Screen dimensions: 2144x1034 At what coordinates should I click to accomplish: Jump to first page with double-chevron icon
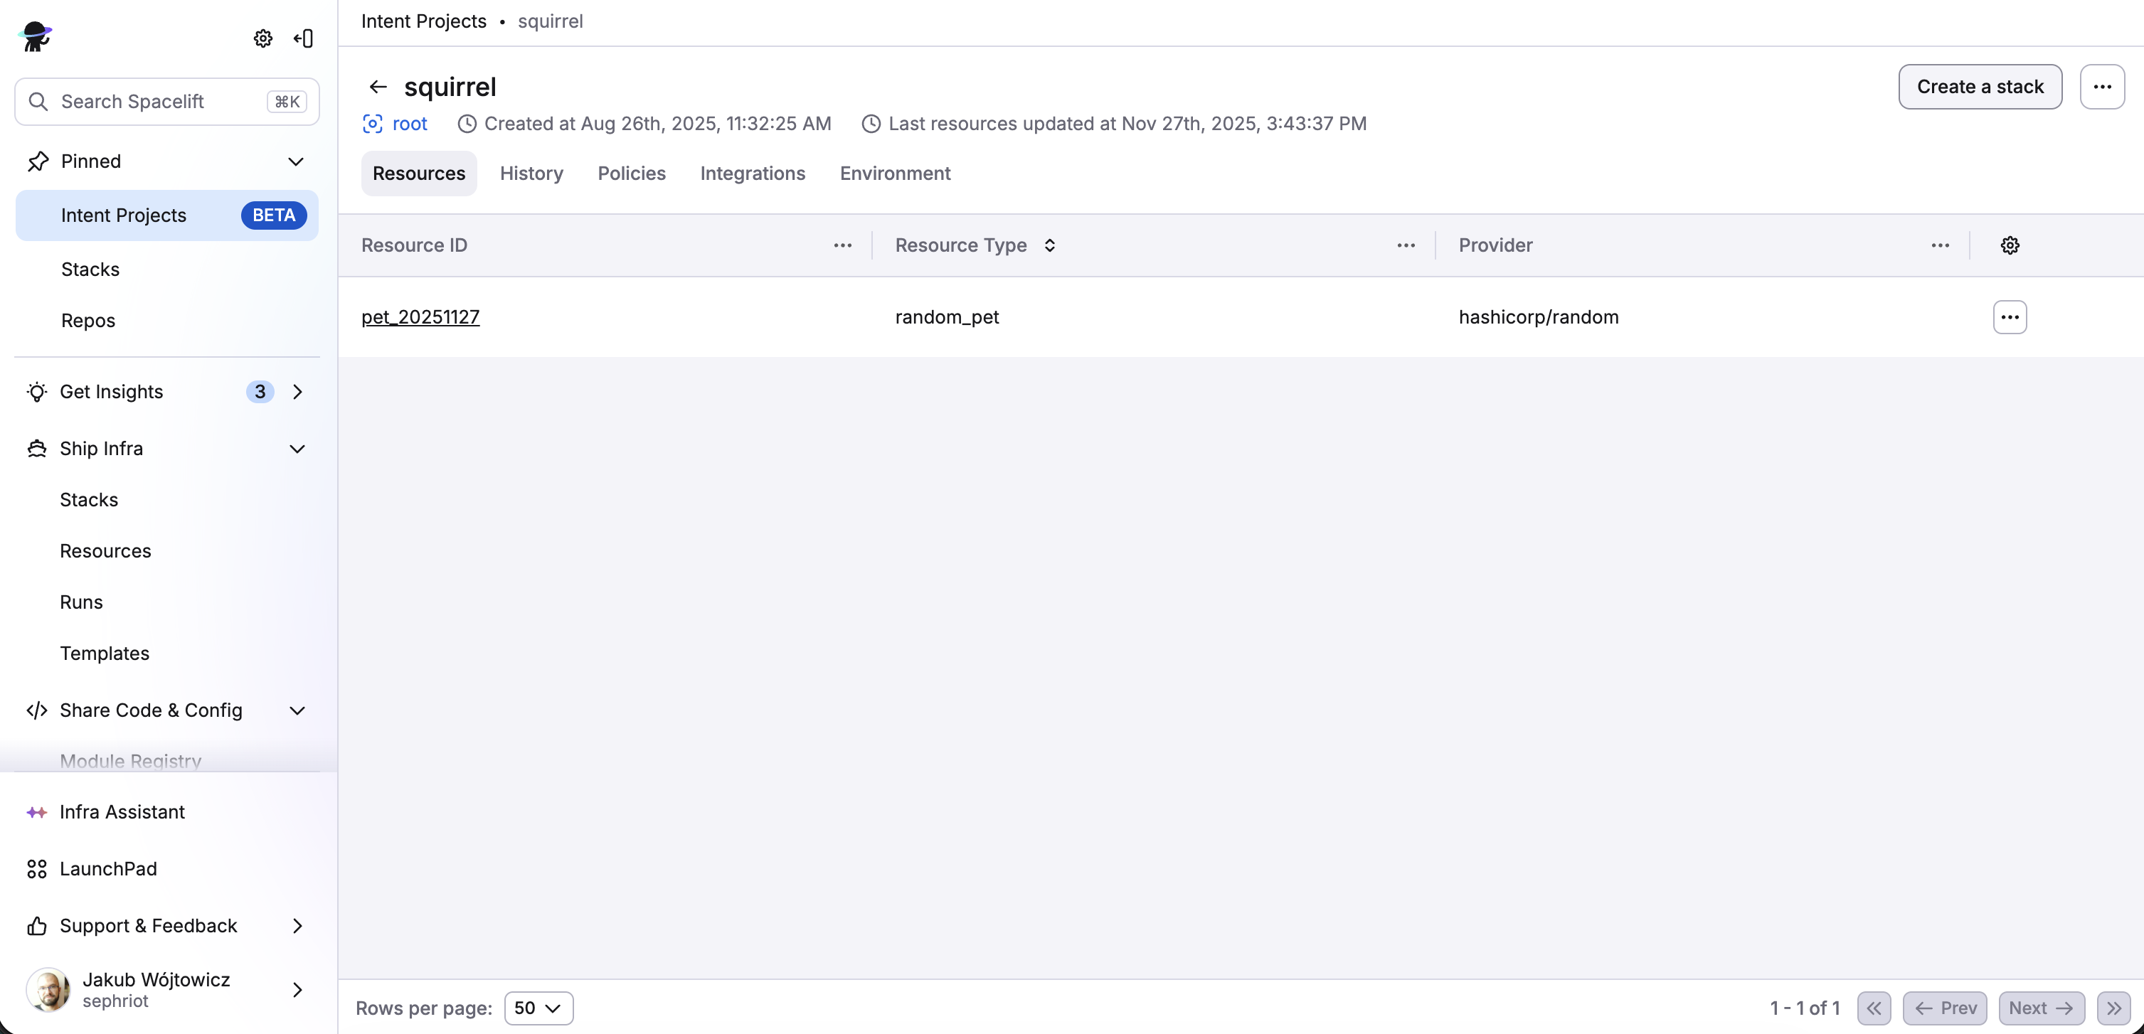pyautogui.click(x=1874, y=1008)
